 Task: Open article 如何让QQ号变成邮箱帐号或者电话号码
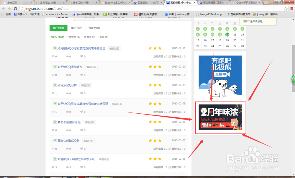pyautogui.click(x=83, y=104)
